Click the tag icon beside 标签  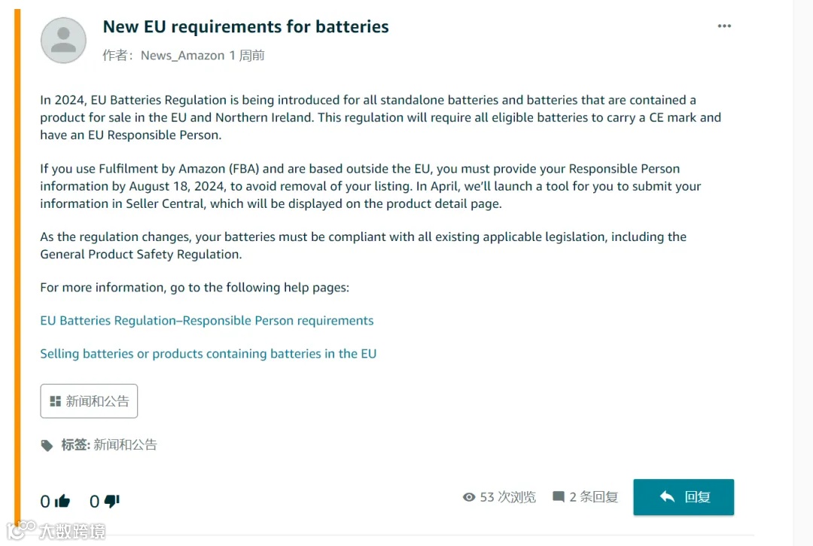(x=47, y=445)
